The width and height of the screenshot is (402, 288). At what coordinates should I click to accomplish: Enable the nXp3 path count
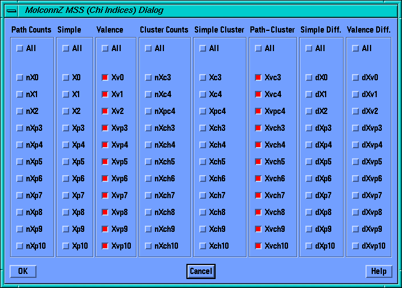click(x=20, y=128)
